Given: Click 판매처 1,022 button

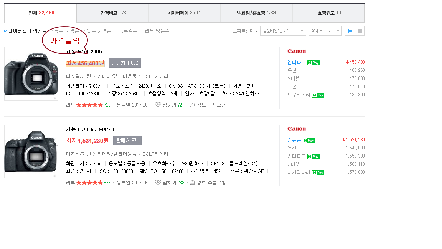Looking at the screenshot, I should tap(125, 63).
